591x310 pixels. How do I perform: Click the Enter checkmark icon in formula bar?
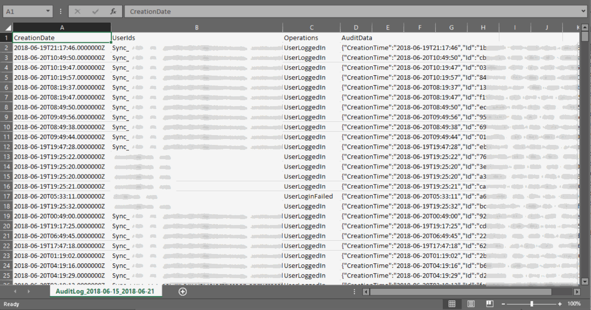click(x=96, y=11)
